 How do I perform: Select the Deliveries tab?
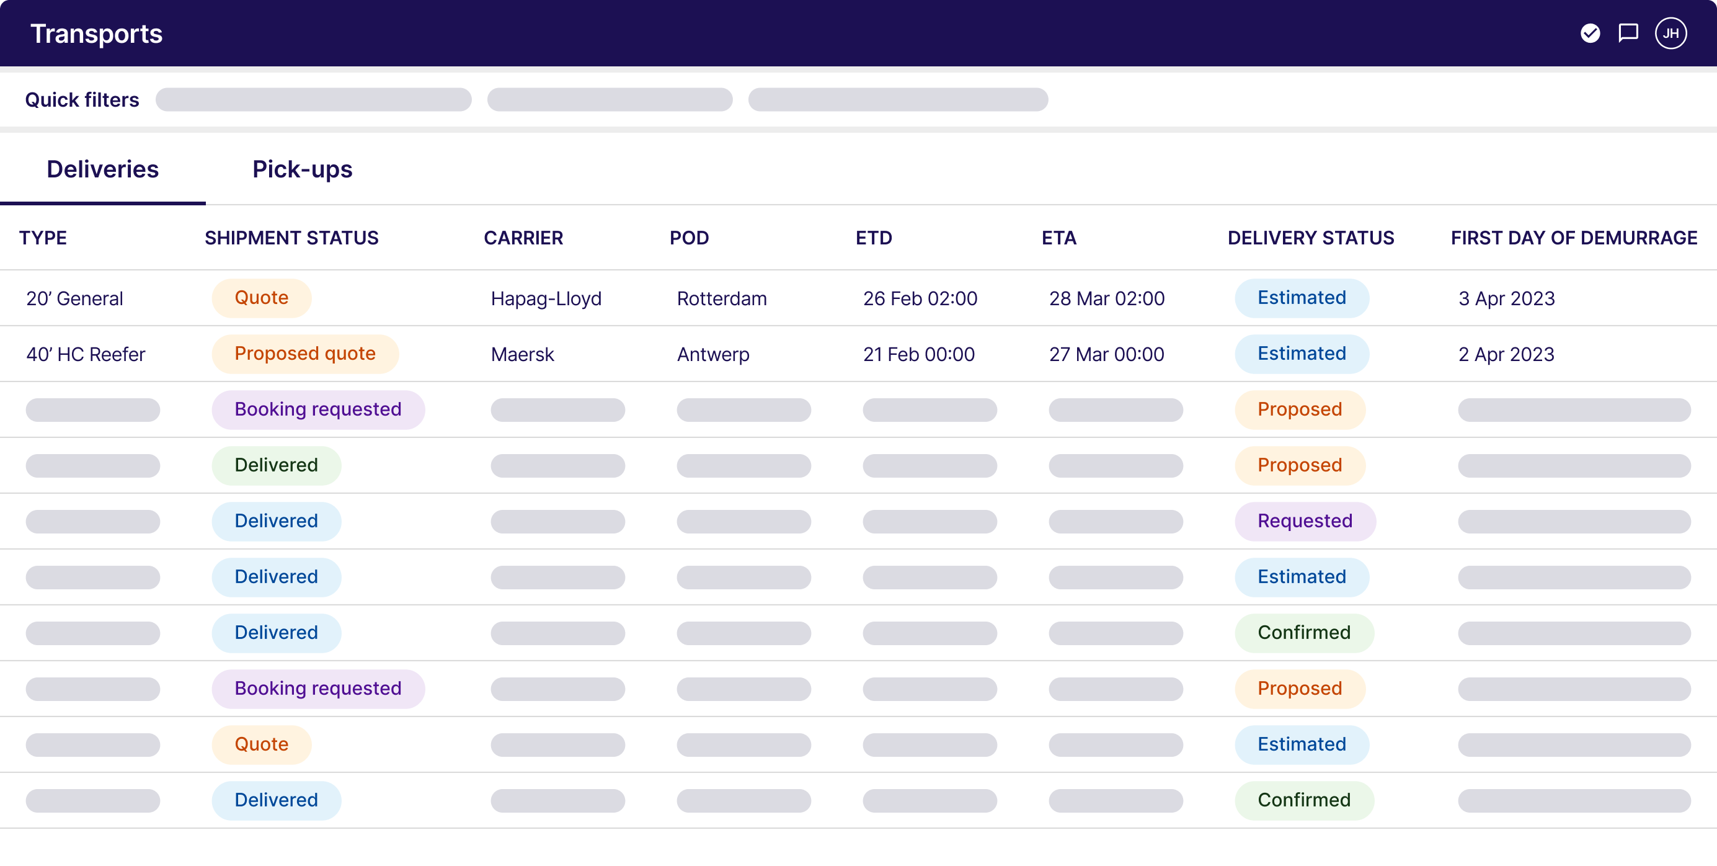coord(103,169)
